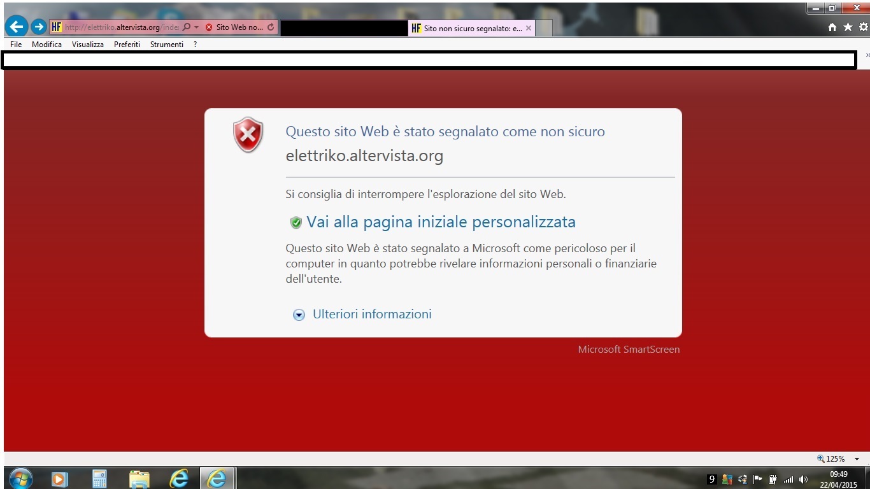This screenshot has height=489, width=870.
Task: Open the File menu
Action: tap(16, 45)
